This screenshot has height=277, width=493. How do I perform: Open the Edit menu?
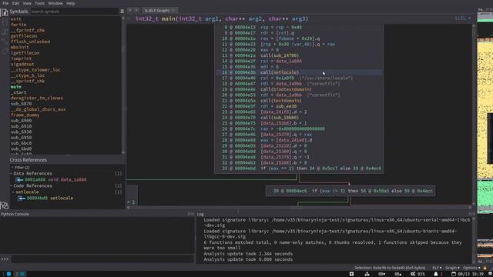[15, 3]
